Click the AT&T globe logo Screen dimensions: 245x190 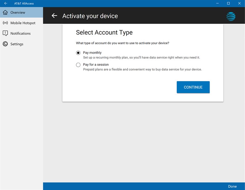click(231, 16)
